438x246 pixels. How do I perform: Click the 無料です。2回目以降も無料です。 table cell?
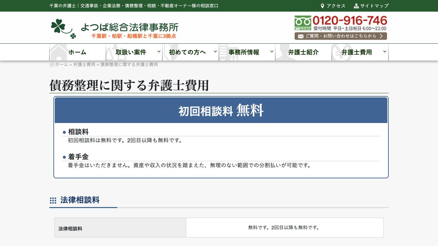(x=285, y=228)
